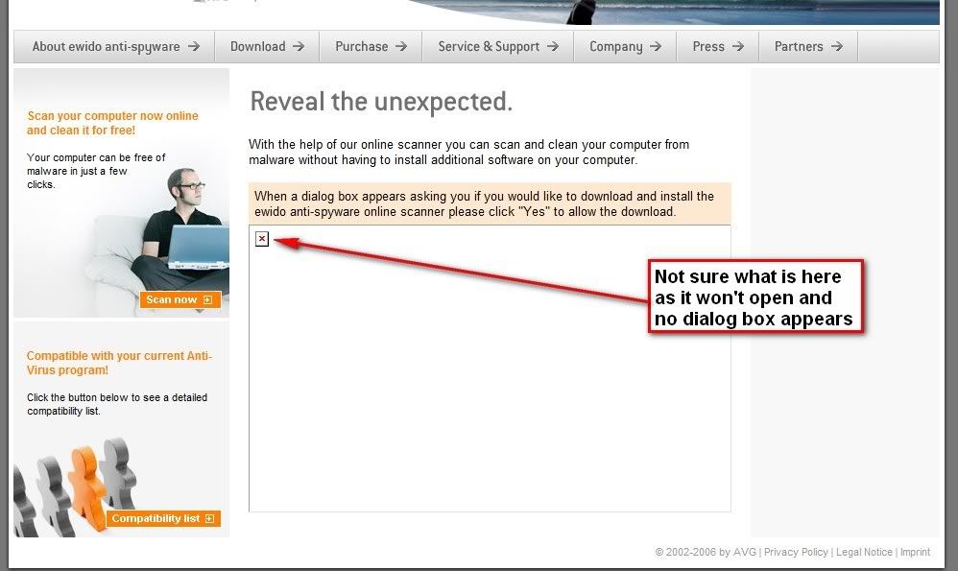The image size is (958, 571).
Task: Click the broken ActiveX placeholder icon
Action: pyautogui.click(x=262, y=239)
